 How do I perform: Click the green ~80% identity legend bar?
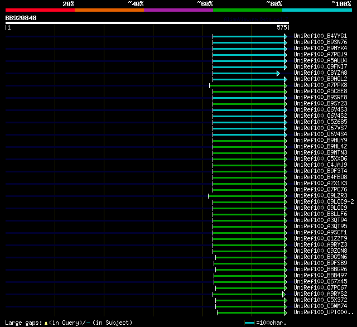coord(248,10)
